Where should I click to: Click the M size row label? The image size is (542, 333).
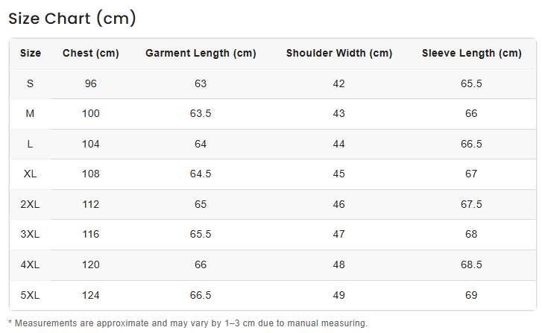[x=31, y=114]
